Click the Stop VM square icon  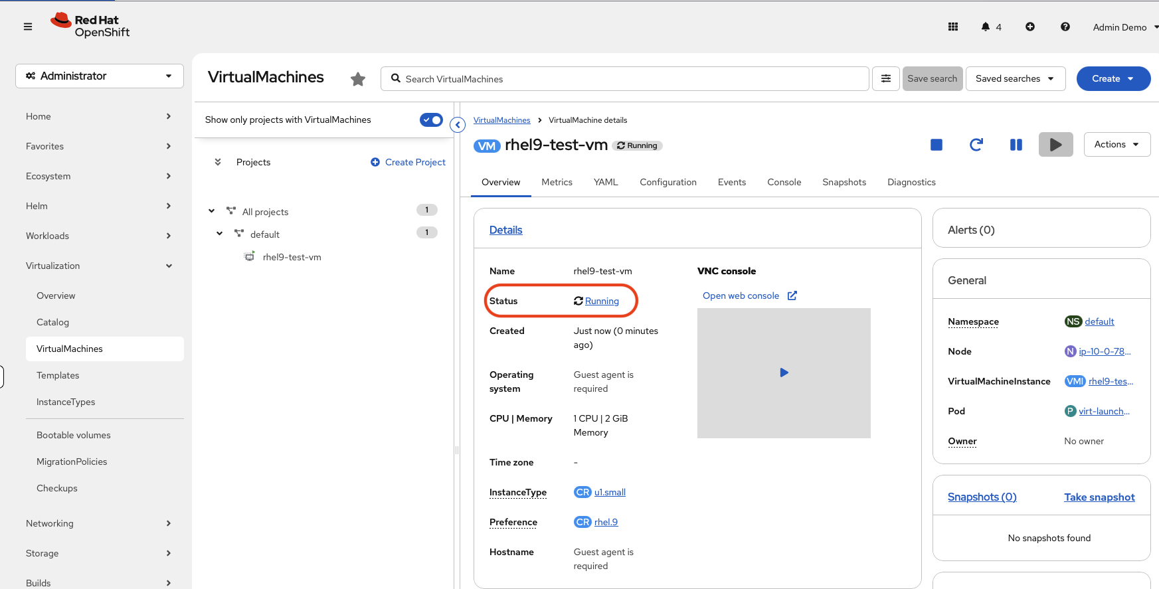[936, 145]
